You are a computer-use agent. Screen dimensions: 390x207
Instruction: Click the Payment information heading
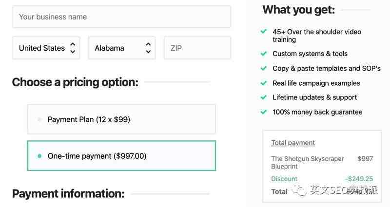68,194
